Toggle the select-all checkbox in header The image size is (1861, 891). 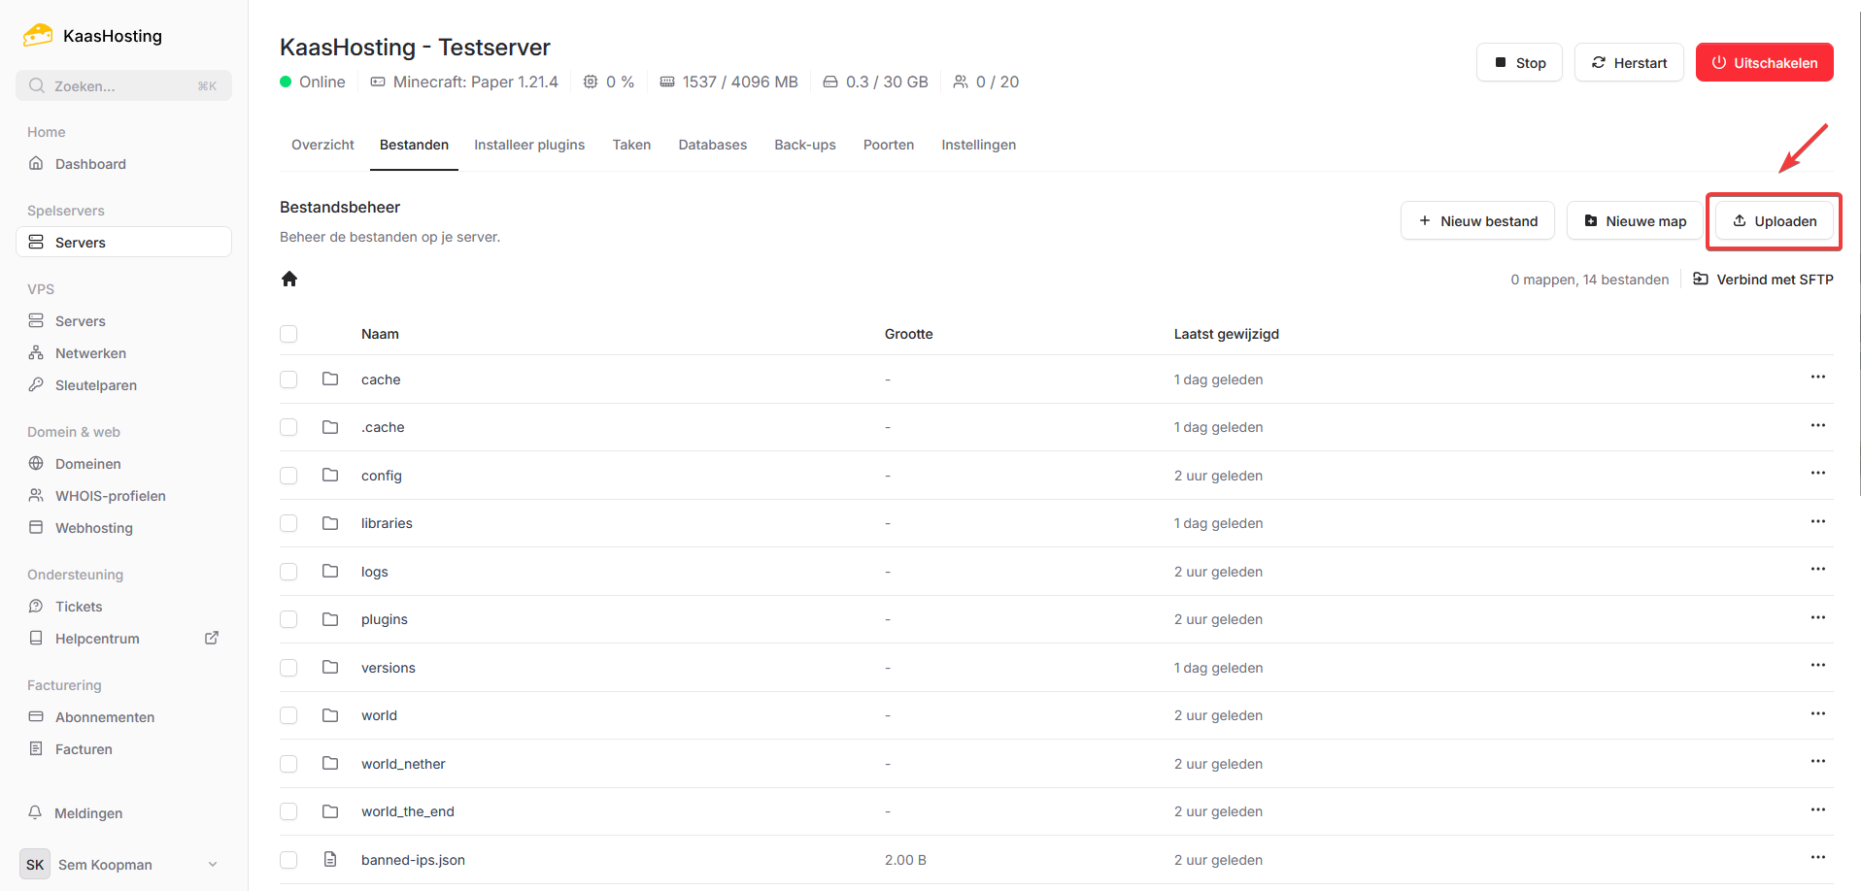pyautogui.click(x=288, y=334)
